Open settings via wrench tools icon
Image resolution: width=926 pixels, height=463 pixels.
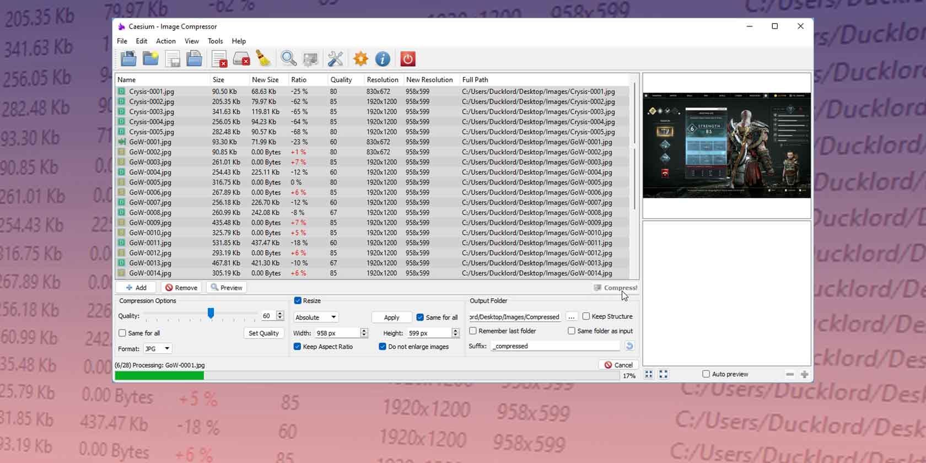point(335,58)
